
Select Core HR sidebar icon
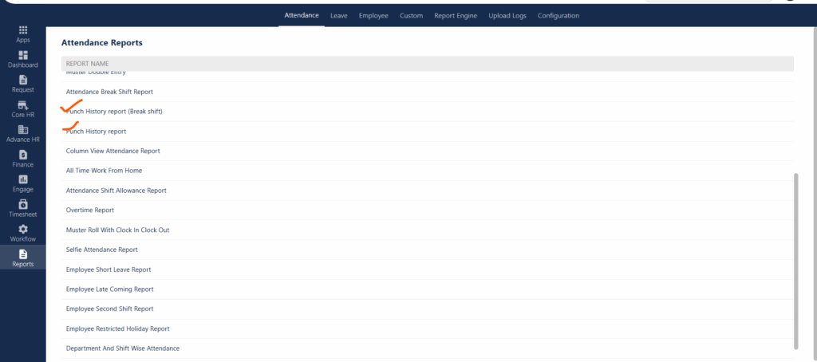[x=22, y=105]
